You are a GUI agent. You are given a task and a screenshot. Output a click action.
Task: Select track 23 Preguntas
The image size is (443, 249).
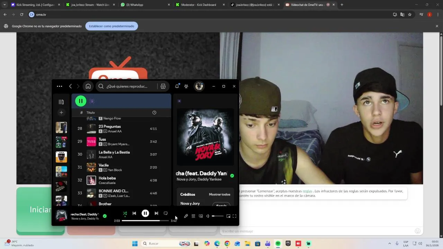121,129
